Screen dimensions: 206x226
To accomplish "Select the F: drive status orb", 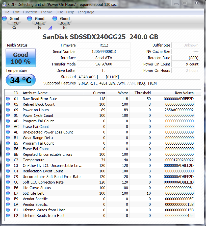I will tap(30, 18).
